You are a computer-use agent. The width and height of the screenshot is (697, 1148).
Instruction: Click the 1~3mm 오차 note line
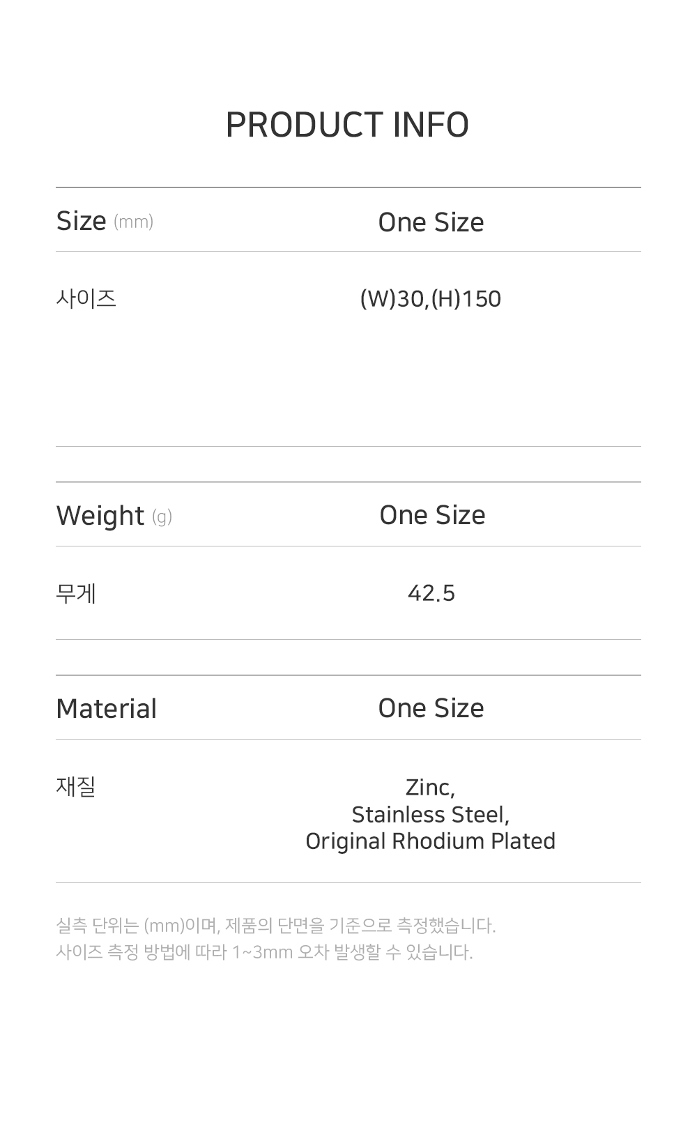tap(264, 952)
